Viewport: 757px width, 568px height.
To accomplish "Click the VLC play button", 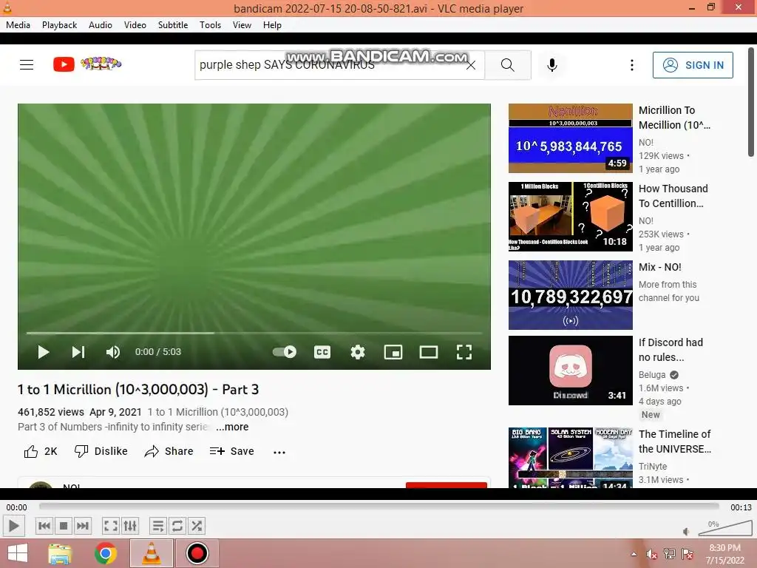I will (x=13, y=526).
